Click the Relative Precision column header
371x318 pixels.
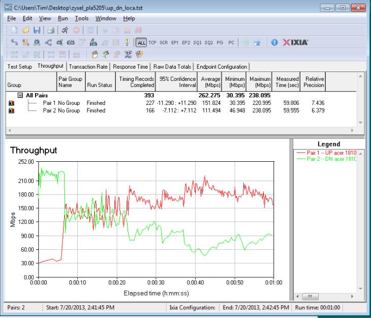tap(313, 82)
